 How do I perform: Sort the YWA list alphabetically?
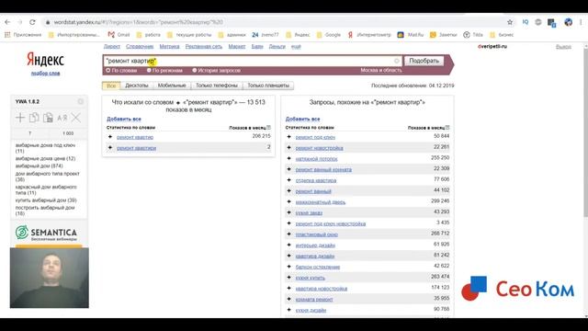point(62,118)
